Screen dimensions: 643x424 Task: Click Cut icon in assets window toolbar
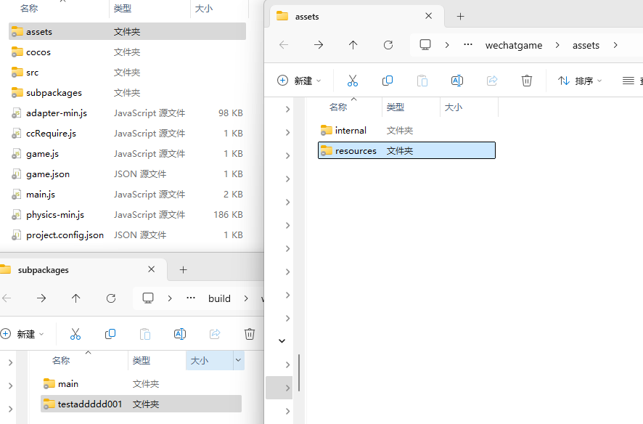tap(352, 81)
